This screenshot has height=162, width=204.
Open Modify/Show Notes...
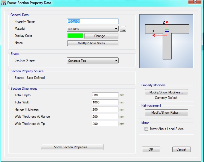93,43
